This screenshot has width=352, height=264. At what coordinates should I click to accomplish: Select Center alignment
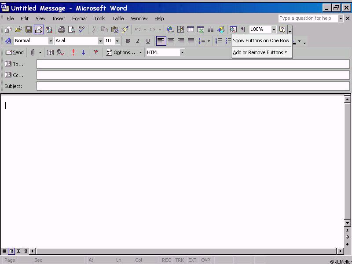[171, 41]
